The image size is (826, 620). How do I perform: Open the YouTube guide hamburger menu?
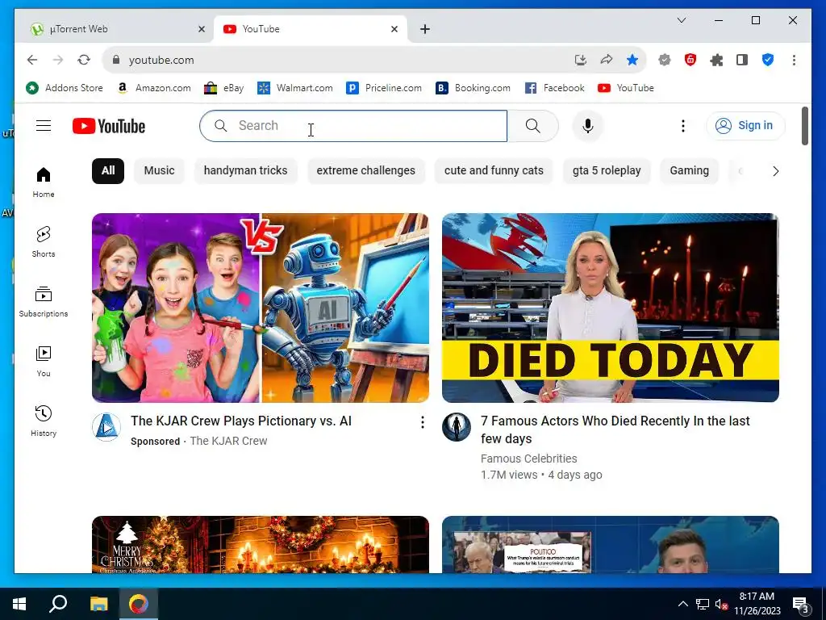[44, 125]
